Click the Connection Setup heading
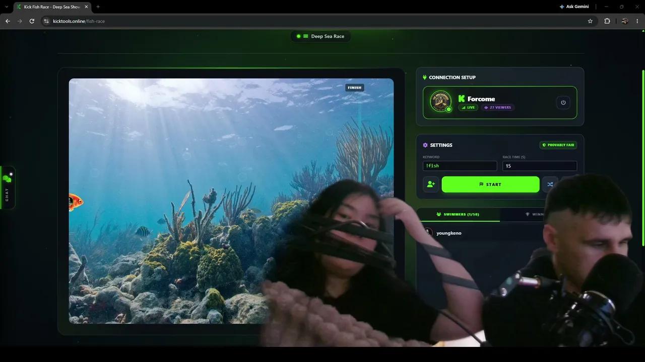 452,77
